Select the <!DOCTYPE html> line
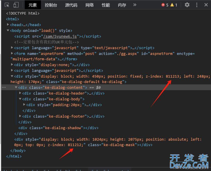The height and width of the screenshot is (171, 211). (23, 13)
